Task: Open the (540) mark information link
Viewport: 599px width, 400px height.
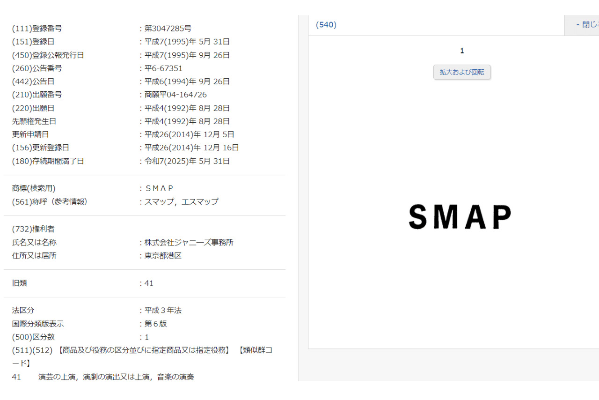Action: (326, 24)
